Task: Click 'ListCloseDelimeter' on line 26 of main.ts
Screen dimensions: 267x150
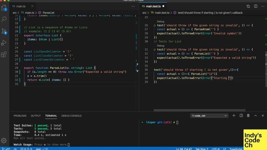Action: pos(48,55)
